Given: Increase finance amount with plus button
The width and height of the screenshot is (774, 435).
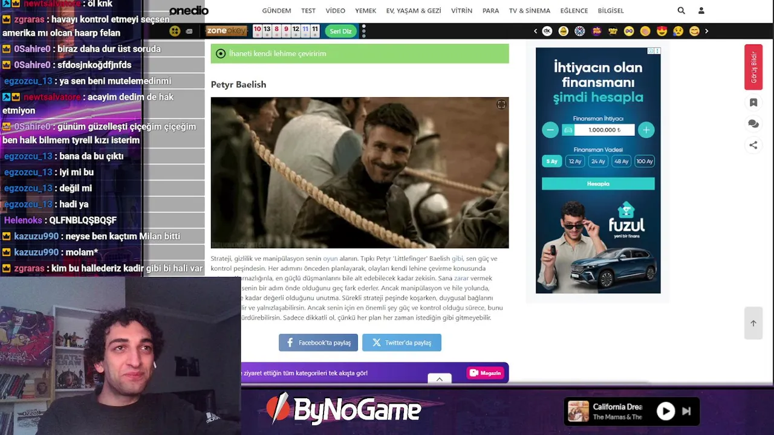Looking at the screenshot, I should 646,130.
